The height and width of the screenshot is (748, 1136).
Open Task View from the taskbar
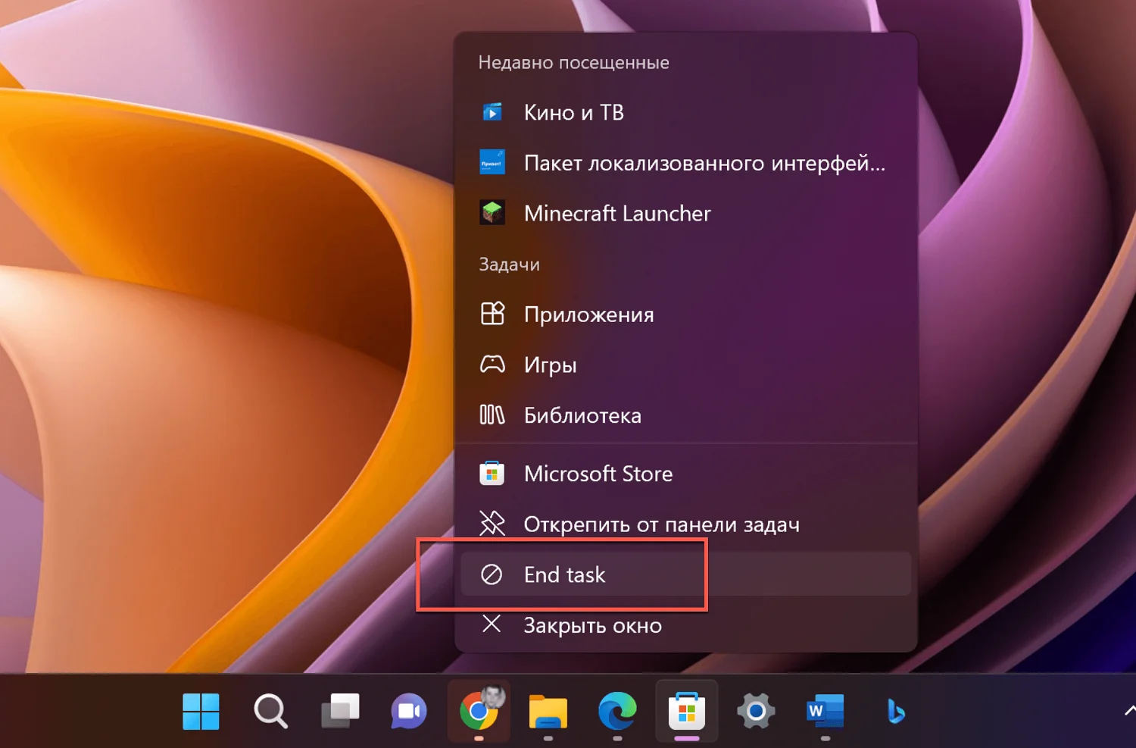pyautogui.click(x=340, y=712)
